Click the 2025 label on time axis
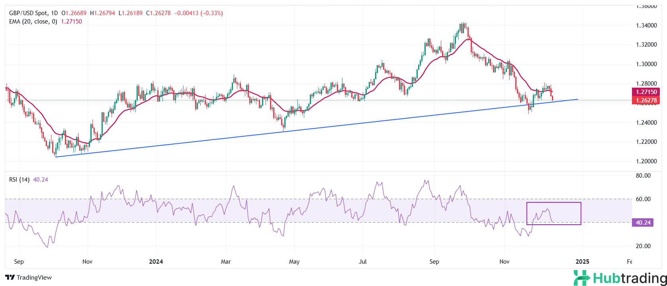 [582, 262]
